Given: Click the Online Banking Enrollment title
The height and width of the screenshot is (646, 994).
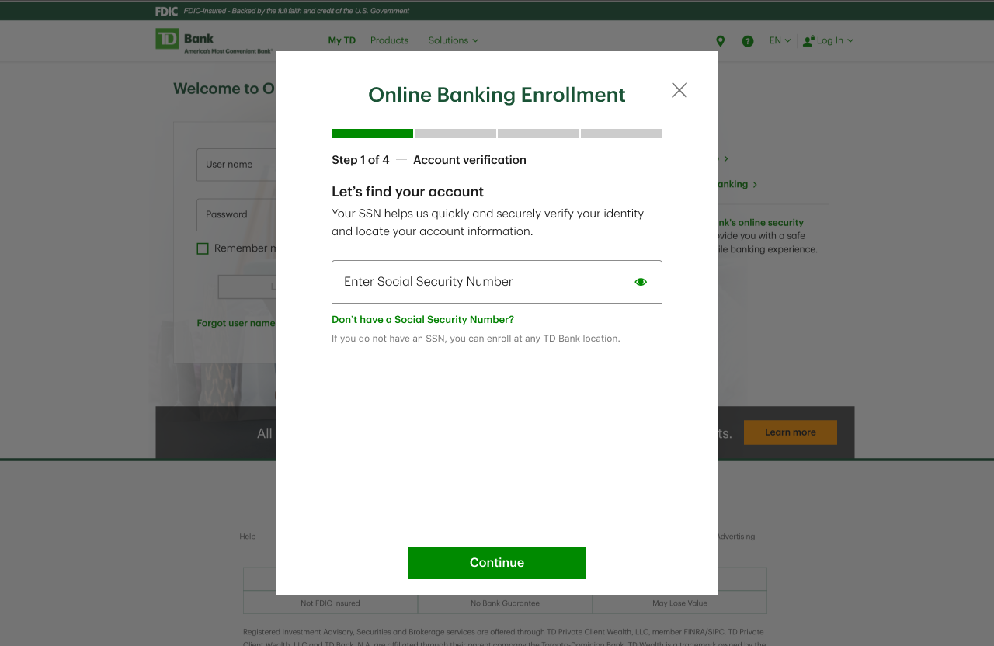Looking at the screenshot, I should pos(497,95).
